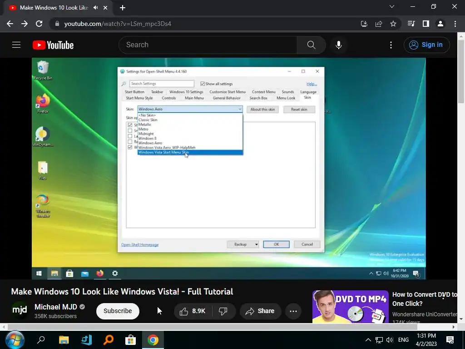Go back to the previous page
Screen dimensions: 465x349
point(10,24)
